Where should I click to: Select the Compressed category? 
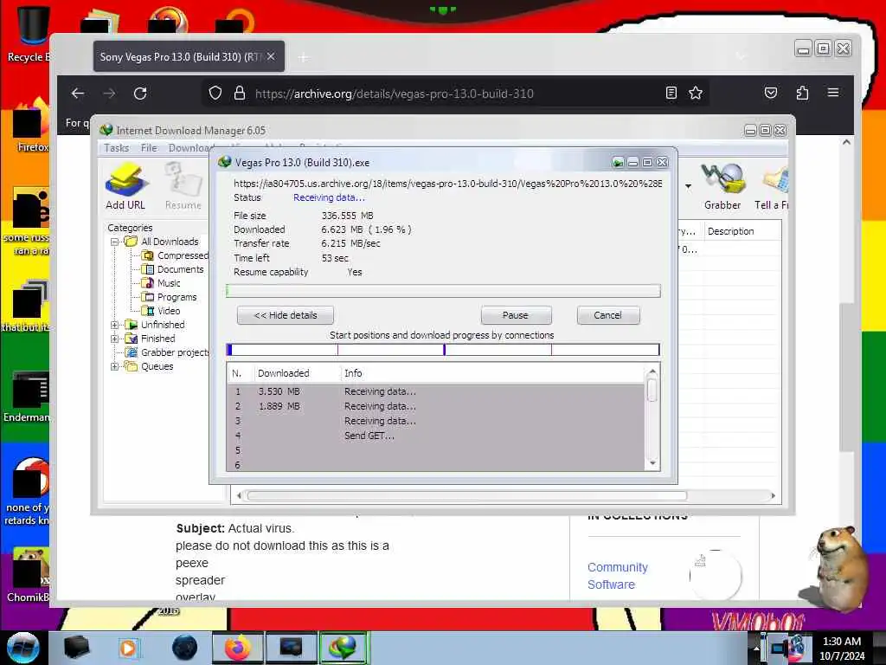[175, 255]
